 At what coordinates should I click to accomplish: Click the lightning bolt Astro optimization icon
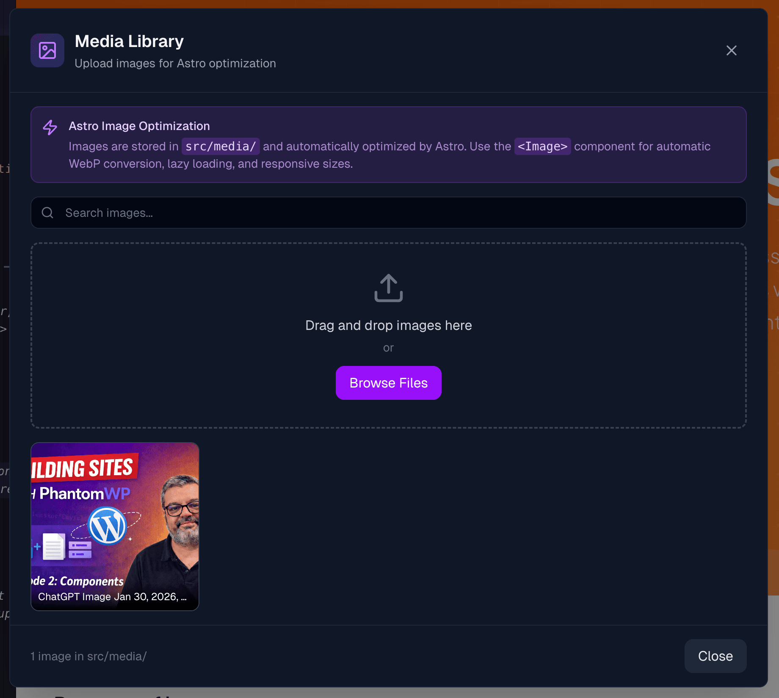[50, 127]
